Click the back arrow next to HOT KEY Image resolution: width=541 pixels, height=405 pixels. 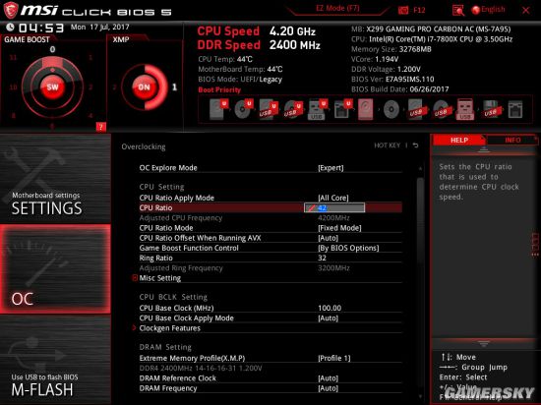tap(416, 145)
